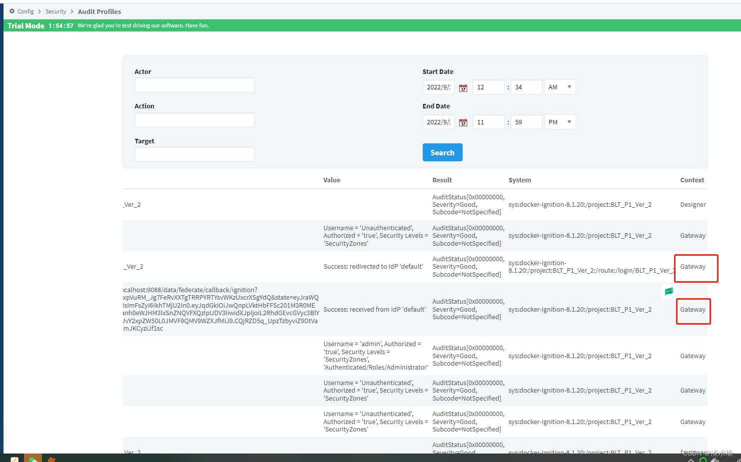Click the Search button
The image size is (741, 462).
[442, 152]
